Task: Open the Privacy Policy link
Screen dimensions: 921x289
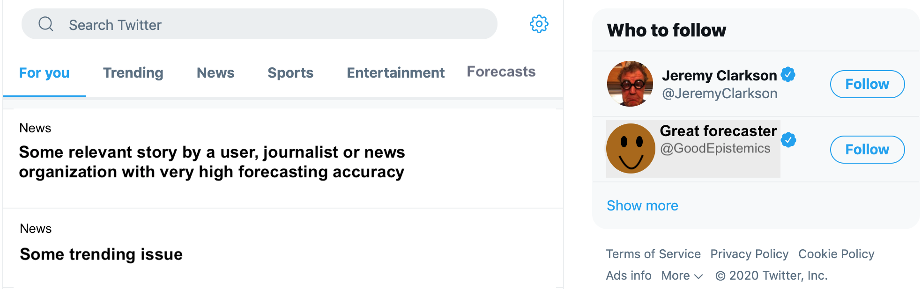Action: coord(749,254)
